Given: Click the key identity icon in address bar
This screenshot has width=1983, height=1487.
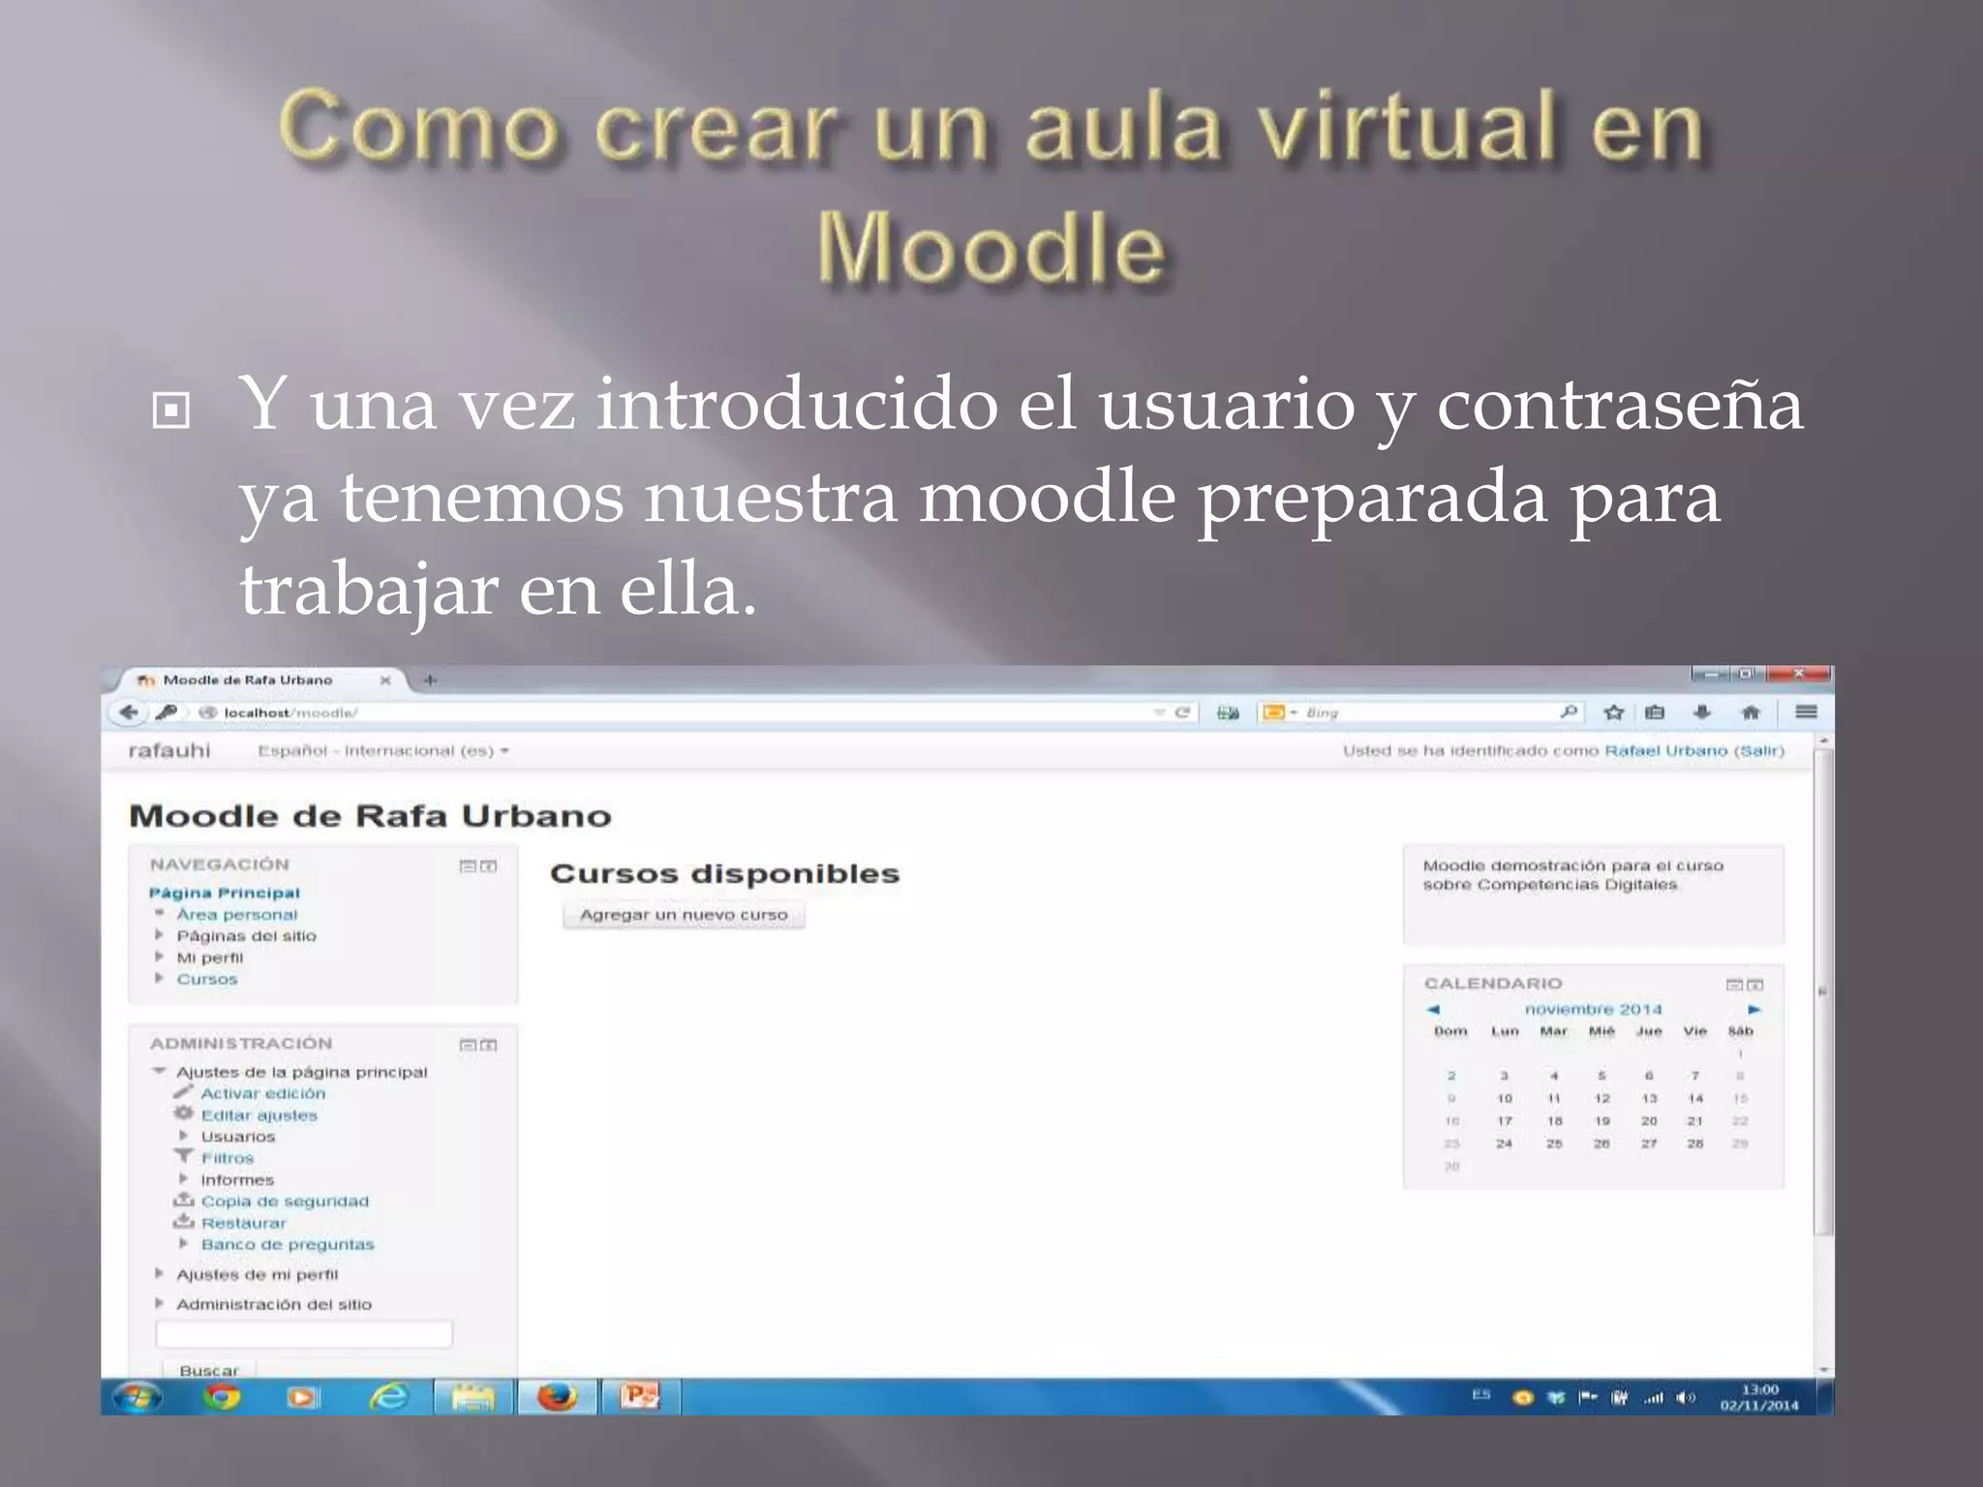Looking at the screenshot, I should pos(166,713).
